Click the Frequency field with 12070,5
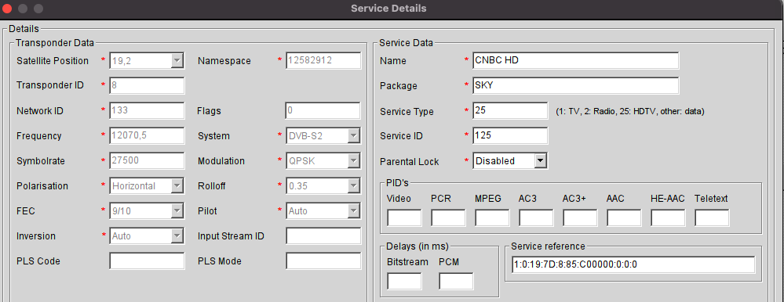The width and height of the screenshot is (784, 302). tap(147, 135)
